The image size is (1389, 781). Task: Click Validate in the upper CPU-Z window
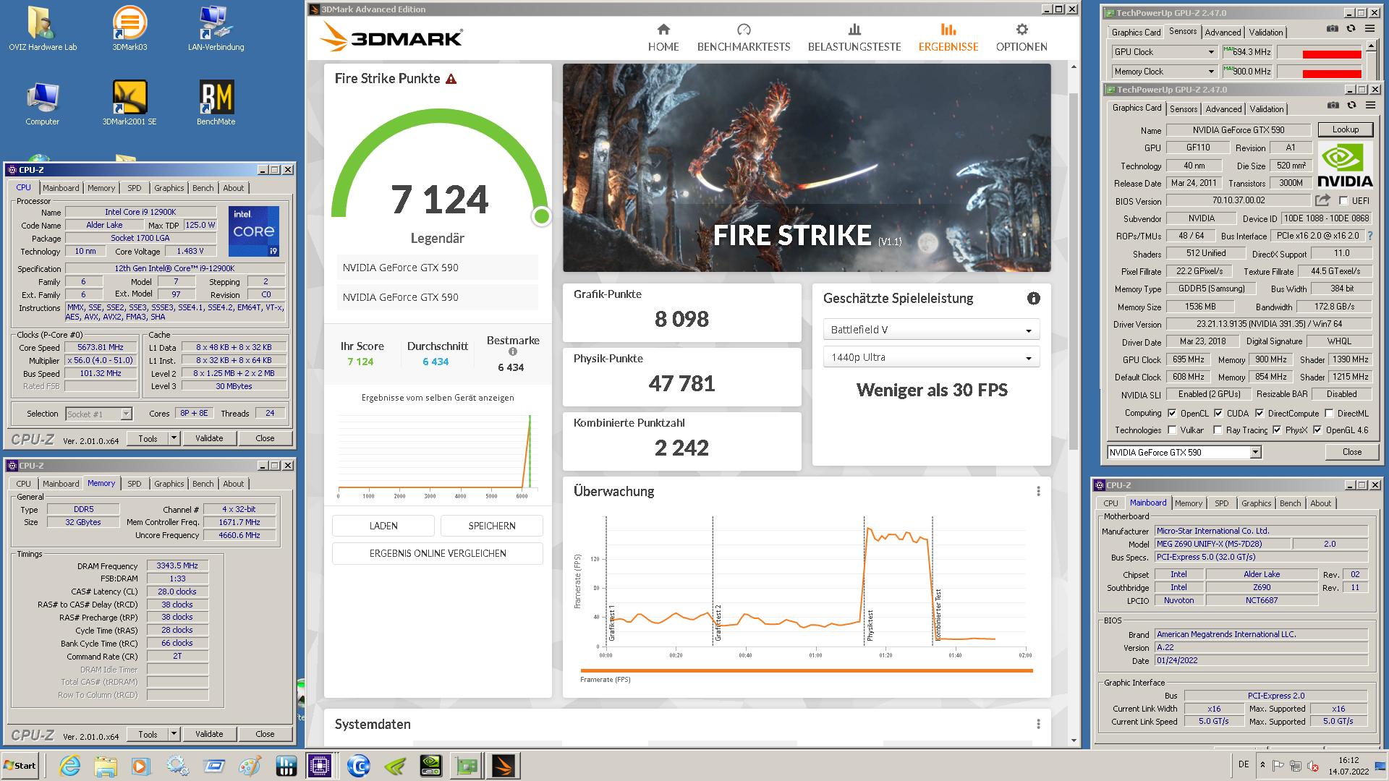point(209,438)
